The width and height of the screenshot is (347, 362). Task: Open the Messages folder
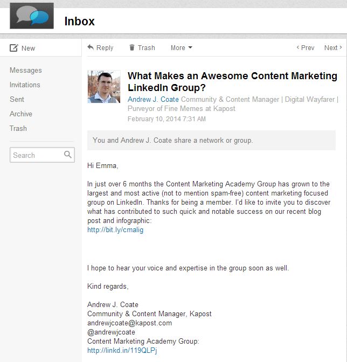pyautogui.click(x=25, y=70)
